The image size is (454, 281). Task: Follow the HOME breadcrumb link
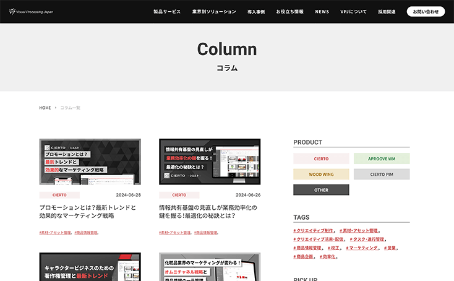point(45,108)
